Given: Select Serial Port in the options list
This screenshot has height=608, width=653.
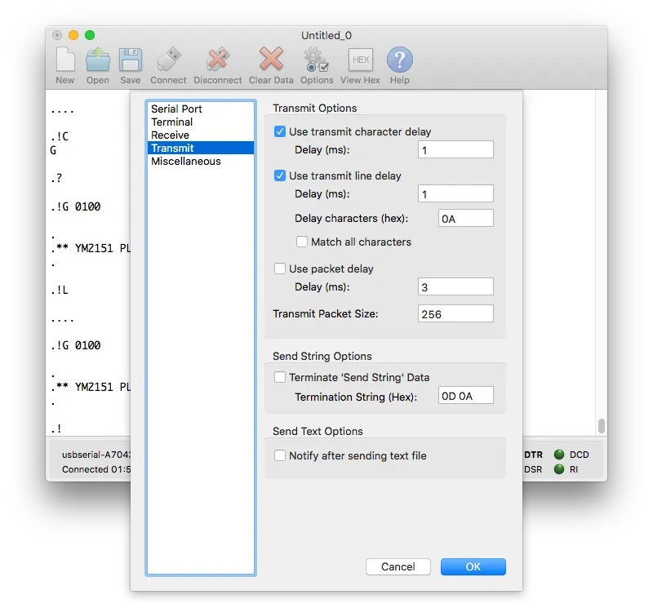Looking at the screenshot, I should point(201,109).
